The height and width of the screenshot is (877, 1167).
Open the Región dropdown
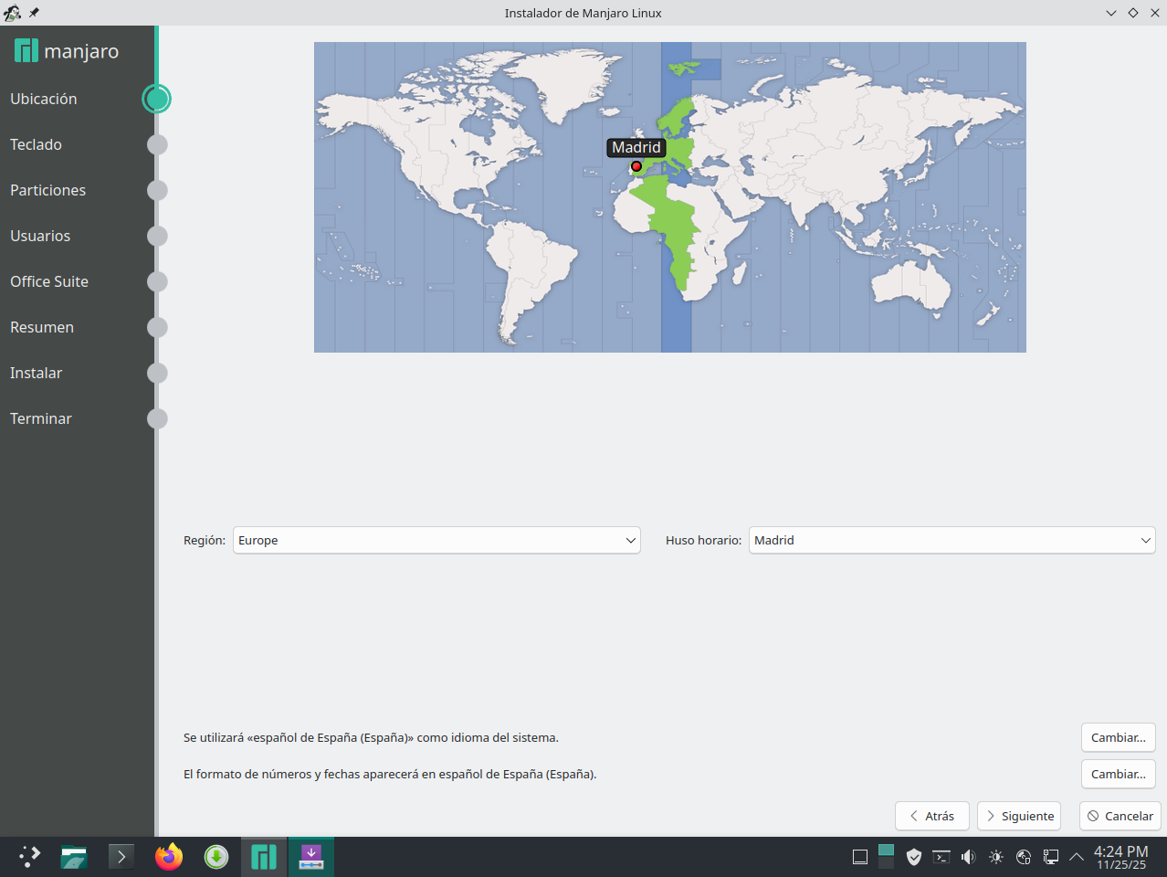point(436,540)
